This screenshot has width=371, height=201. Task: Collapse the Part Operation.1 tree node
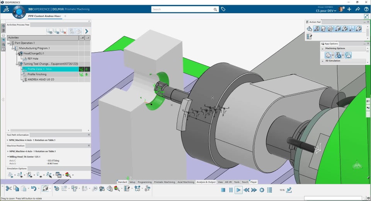(9, 43)
